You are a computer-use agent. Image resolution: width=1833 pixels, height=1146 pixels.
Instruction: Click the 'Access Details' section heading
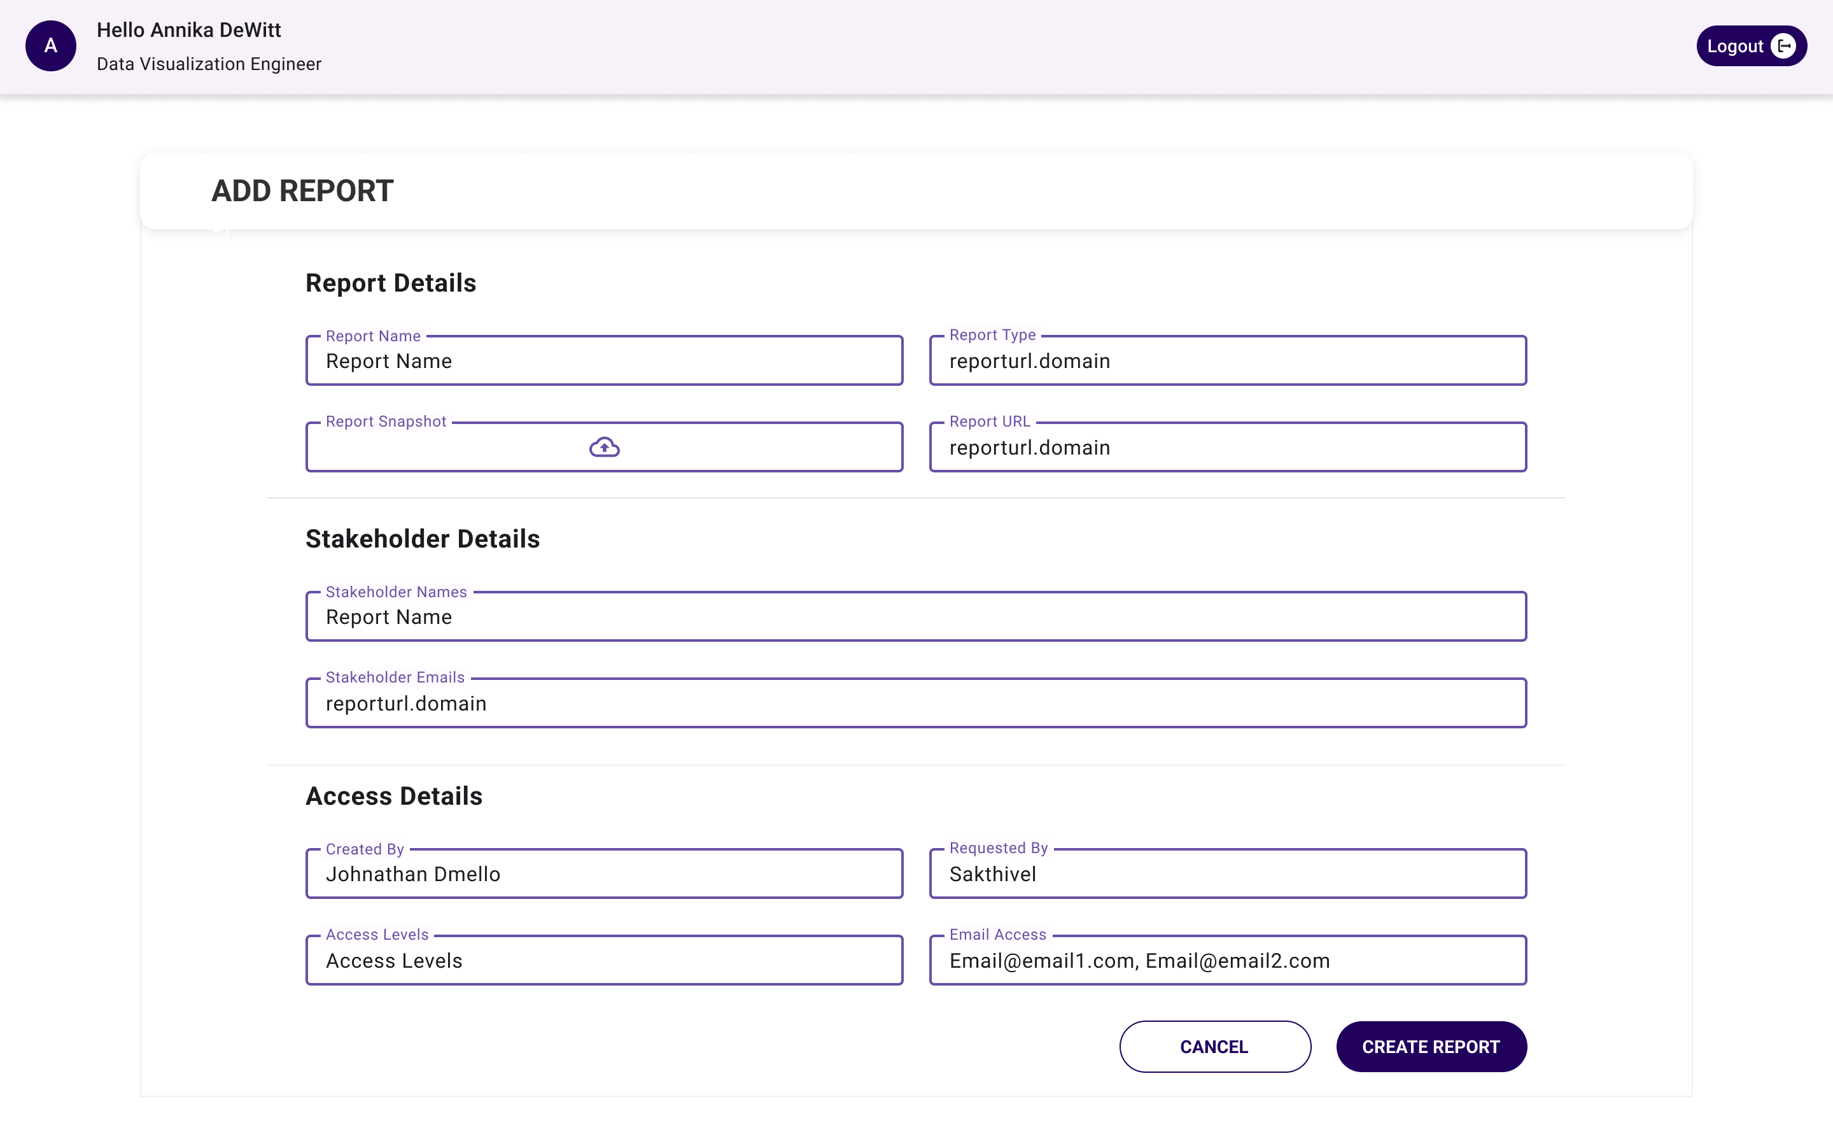[x=394, y=796]
